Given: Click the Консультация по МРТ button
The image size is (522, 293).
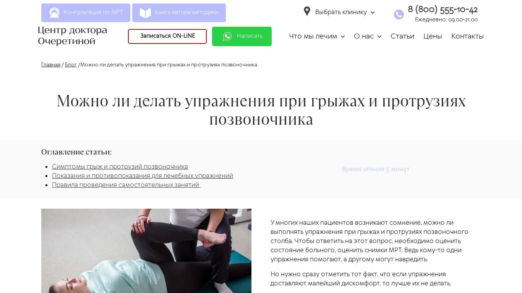Looking at the screenshot, I should (86, 13).
